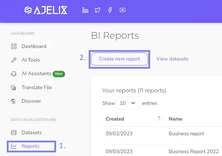Click the Name column header
This screenshot has height=156, width=222.
(176, 119)
